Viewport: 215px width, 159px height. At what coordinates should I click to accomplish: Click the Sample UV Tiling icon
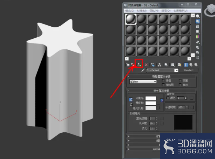tap(197, 32)
